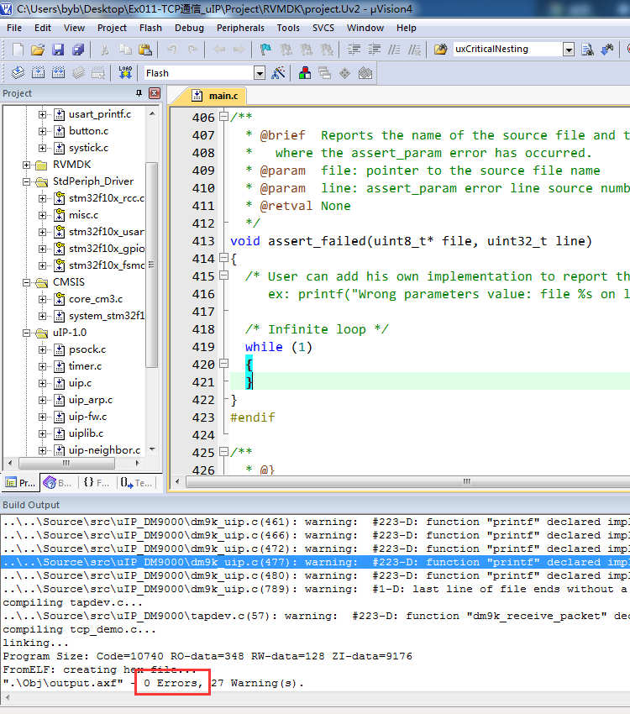Viewport: 630px width, 714px height.
Task: Click the Find document icon beside search box
Action: (x=587, y=50)
